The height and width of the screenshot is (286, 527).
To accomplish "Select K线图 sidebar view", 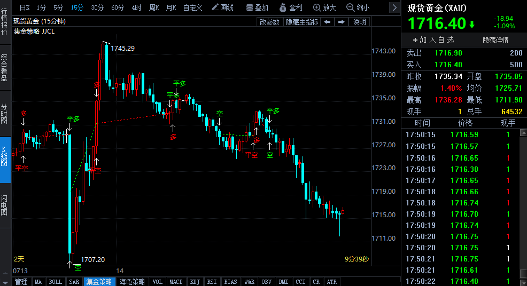I will pyautogui.click(x=5, y=160).
